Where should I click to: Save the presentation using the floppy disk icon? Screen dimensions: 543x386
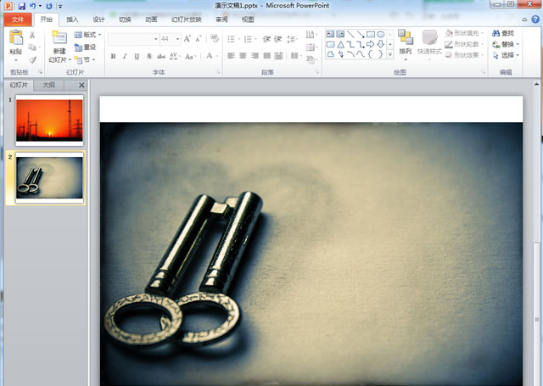pyautogui.click(x=21, y=6)
